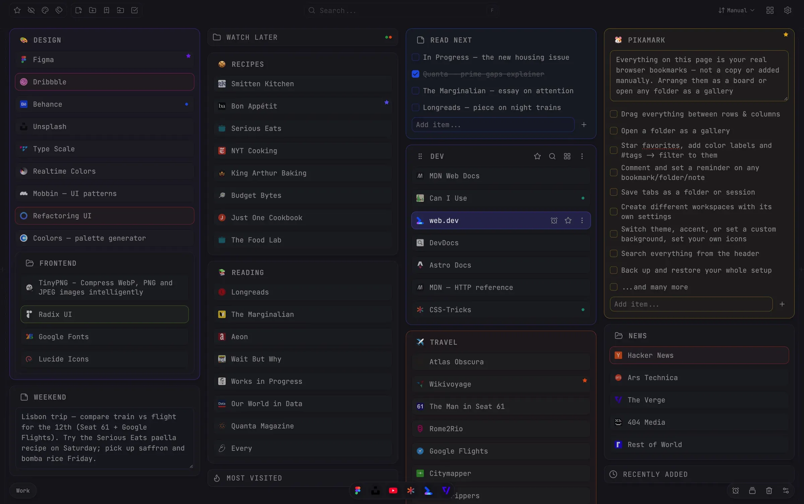Open Unsplash from the bottom dock

[x=376, y=491]
